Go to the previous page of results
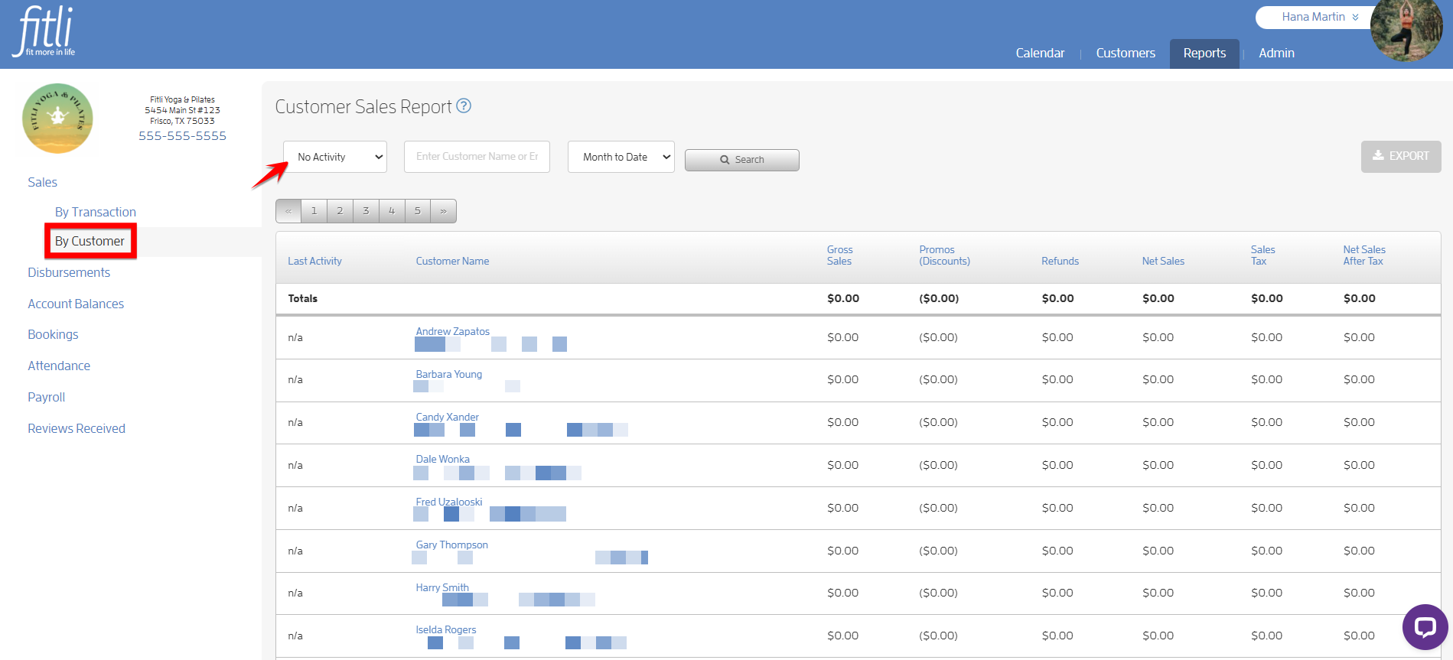The image size is (1453, 660). [x=288, y=211]
